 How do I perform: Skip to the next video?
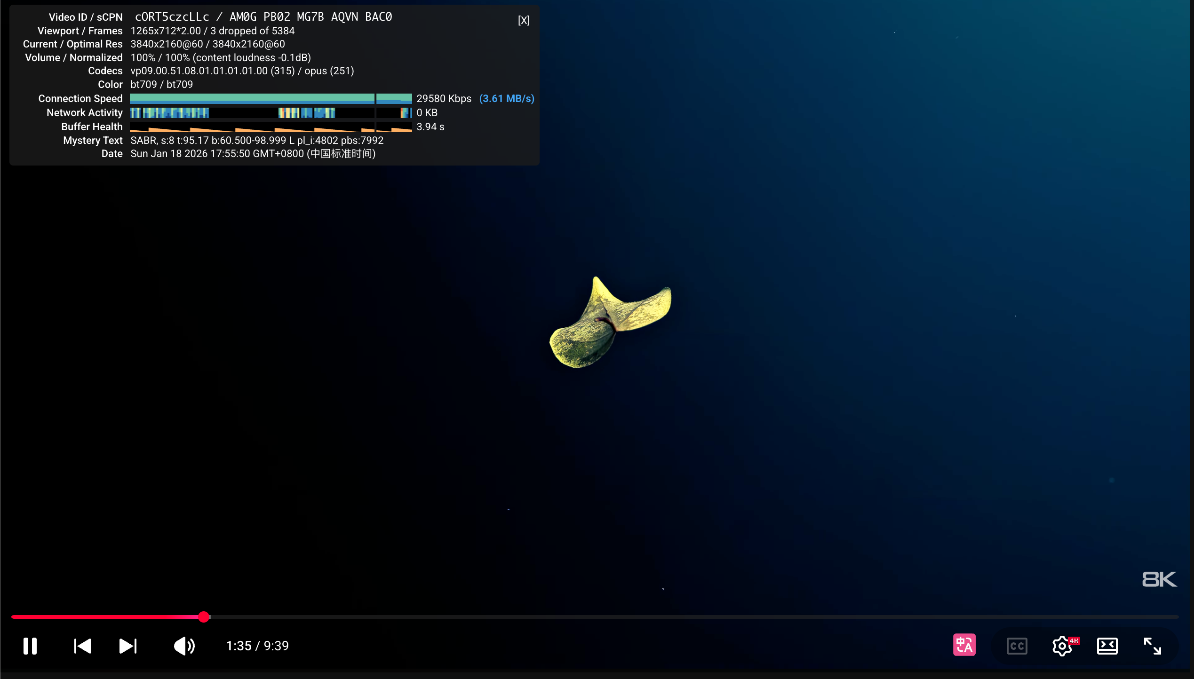tap(127, 646)
